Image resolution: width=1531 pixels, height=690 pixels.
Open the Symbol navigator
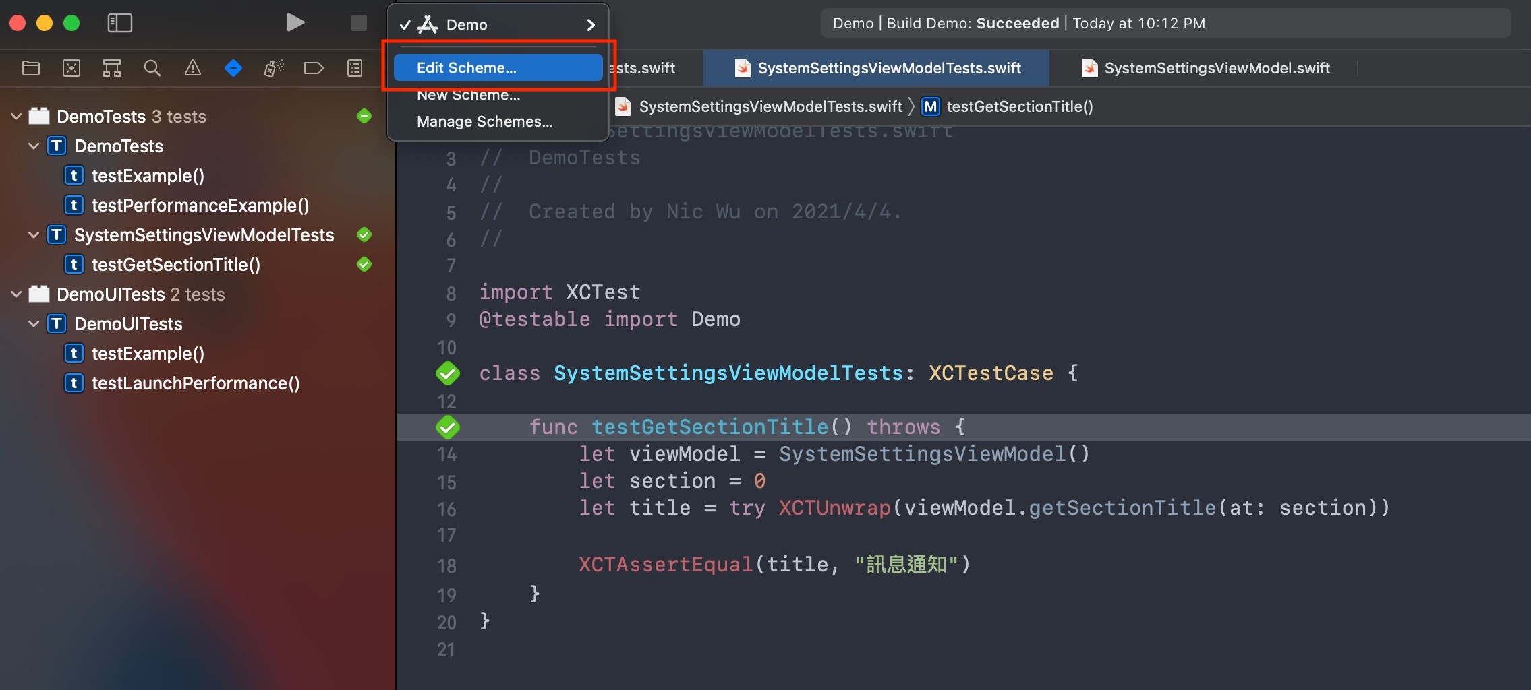tap(112, 68)
